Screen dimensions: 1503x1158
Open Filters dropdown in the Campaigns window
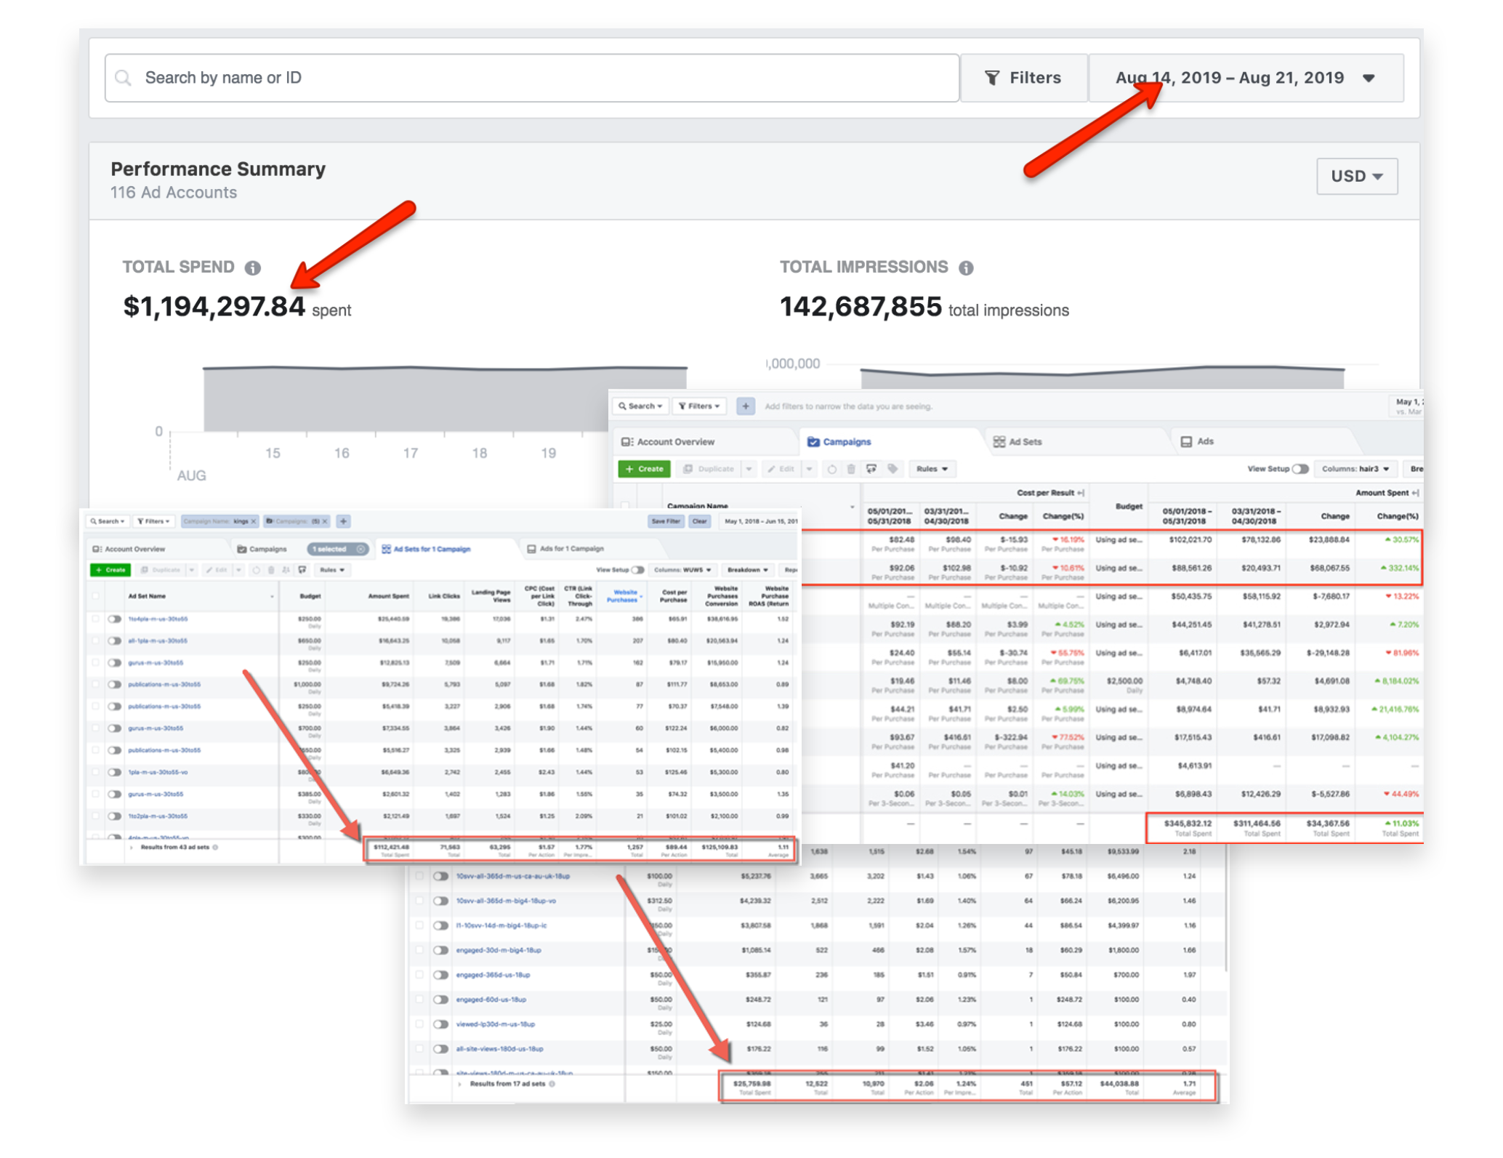[x=699, y=406]
